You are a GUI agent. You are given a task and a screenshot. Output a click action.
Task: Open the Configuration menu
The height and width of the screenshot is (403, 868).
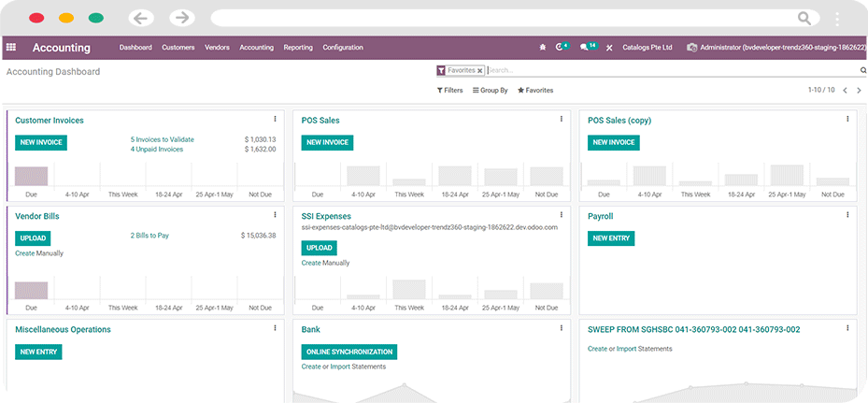343,48
